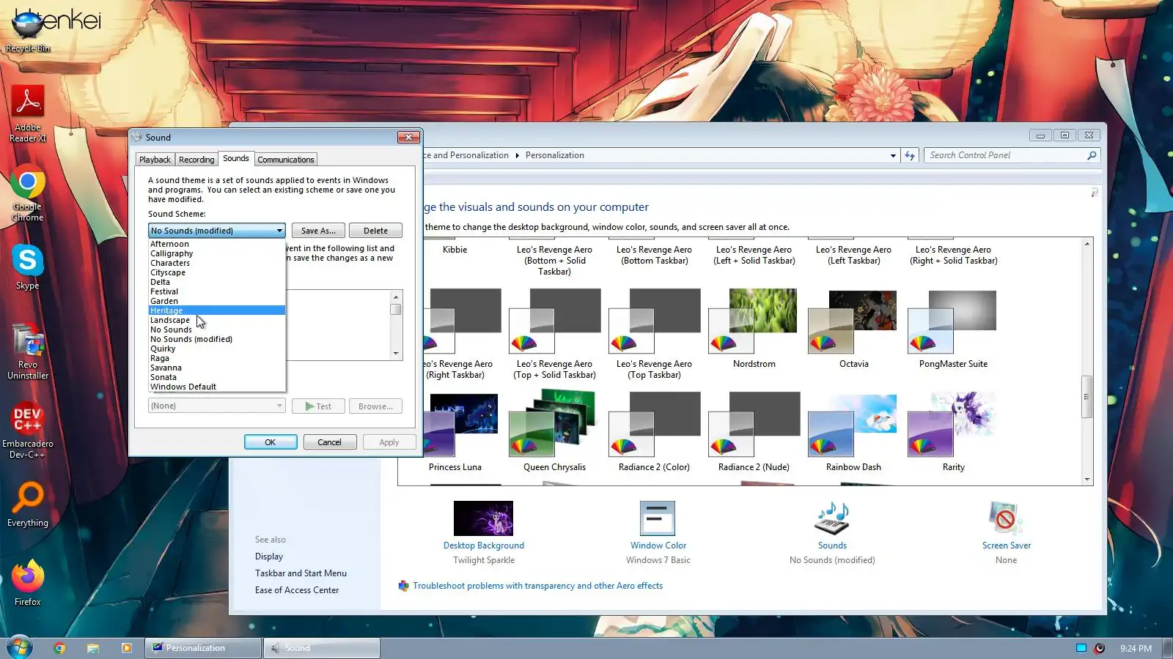The height and width of the screenshot is (659, 1173).
Task: Select the Sounds tab
Action: pos(236,158)
